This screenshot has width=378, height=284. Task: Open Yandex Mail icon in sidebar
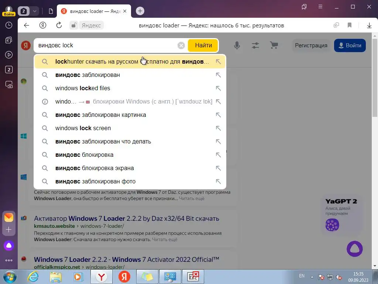[9, 217]
